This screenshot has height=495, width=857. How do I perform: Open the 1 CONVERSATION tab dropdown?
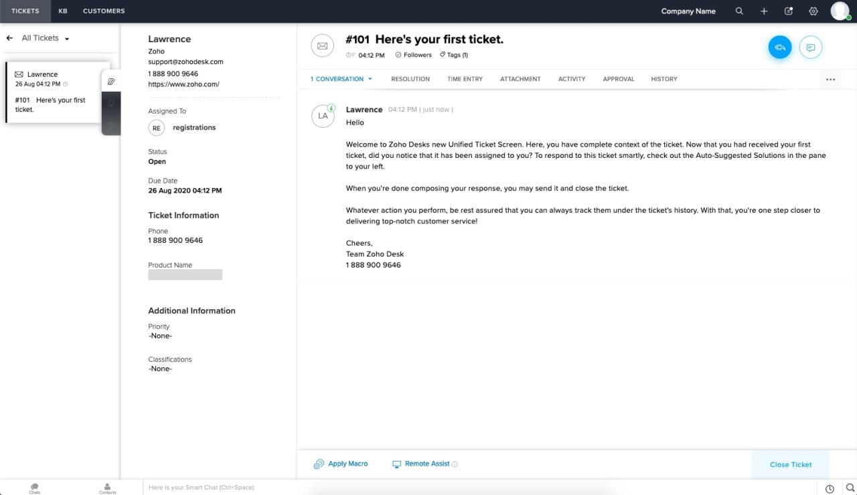coord(341,79)
